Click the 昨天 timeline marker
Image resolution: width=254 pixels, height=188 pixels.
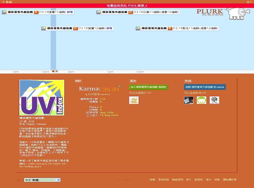(x=55, y=71)
